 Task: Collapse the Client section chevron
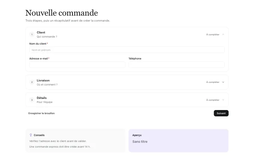pyautogui.click(x=223, y=34)
